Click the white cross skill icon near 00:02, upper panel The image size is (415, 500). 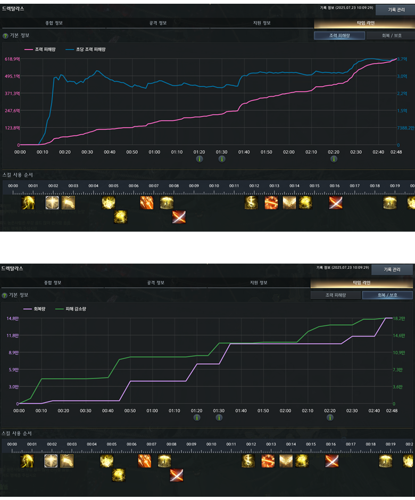(x=52, y=202)
